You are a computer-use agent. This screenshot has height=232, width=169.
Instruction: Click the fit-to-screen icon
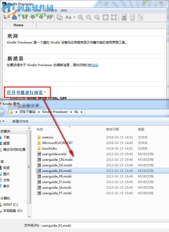pyautogui.click(x=105, y=17)
